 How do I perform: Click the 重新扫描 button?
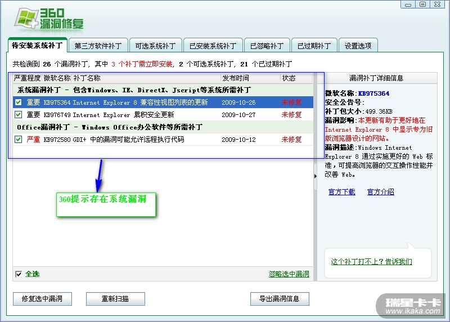(115, 299)
